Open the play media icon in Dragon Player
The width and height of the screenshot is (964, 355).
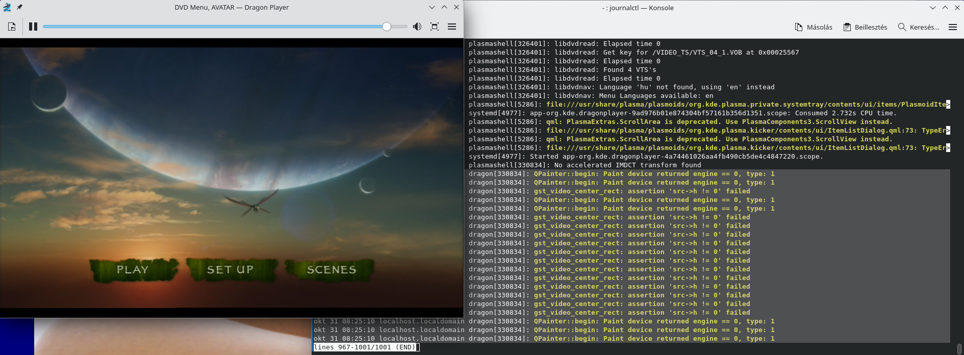[x=12, y=27]
